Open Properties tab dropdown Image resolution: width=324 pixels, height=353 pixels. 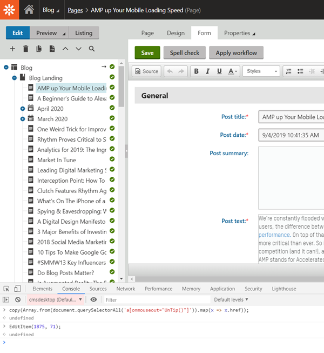tap(240, 33)
